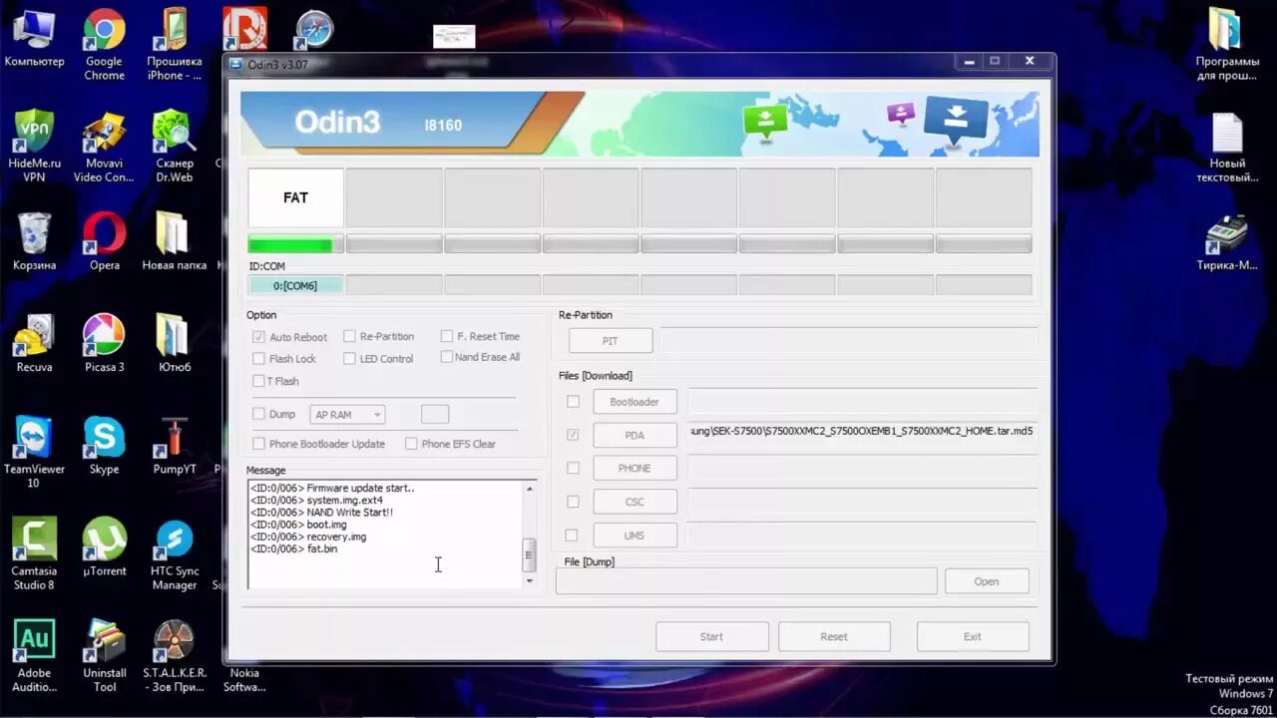Launch Movavi Video Converter shortcut
Viewport: 1277px width, 718px height.
coord(104,147)
